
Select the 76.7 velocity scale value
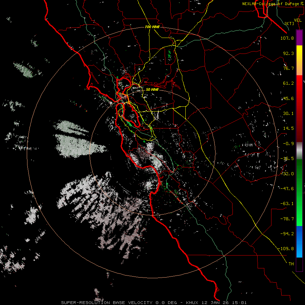pyautogui.click(x=288, y=68)
